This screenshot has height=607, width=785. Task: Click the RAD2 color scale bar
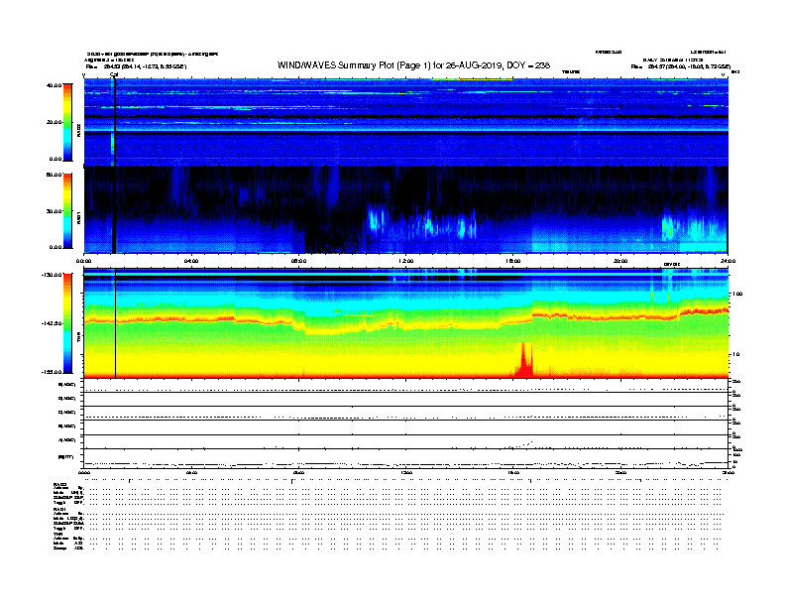tap(67, 122)
